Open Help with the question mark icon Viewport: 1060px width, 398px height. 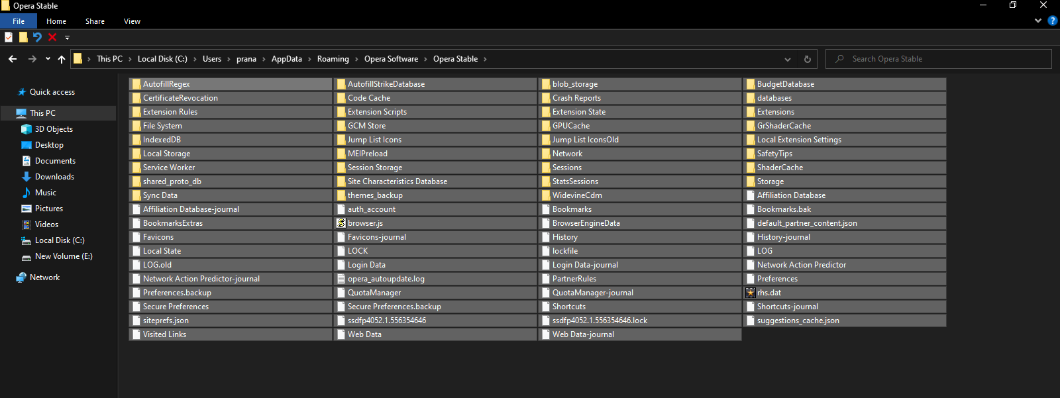pos(1052,21)
